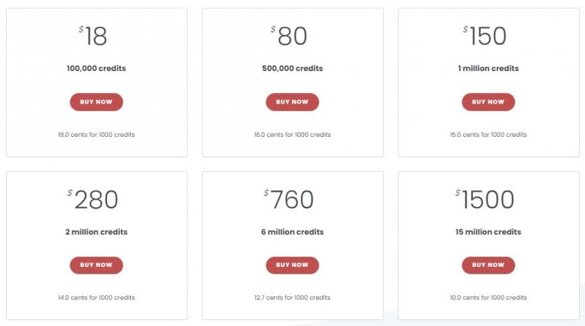Hit BUY NOW under 2 million credits
Viewport: 585px width, 326px height.
click(96, 266)
